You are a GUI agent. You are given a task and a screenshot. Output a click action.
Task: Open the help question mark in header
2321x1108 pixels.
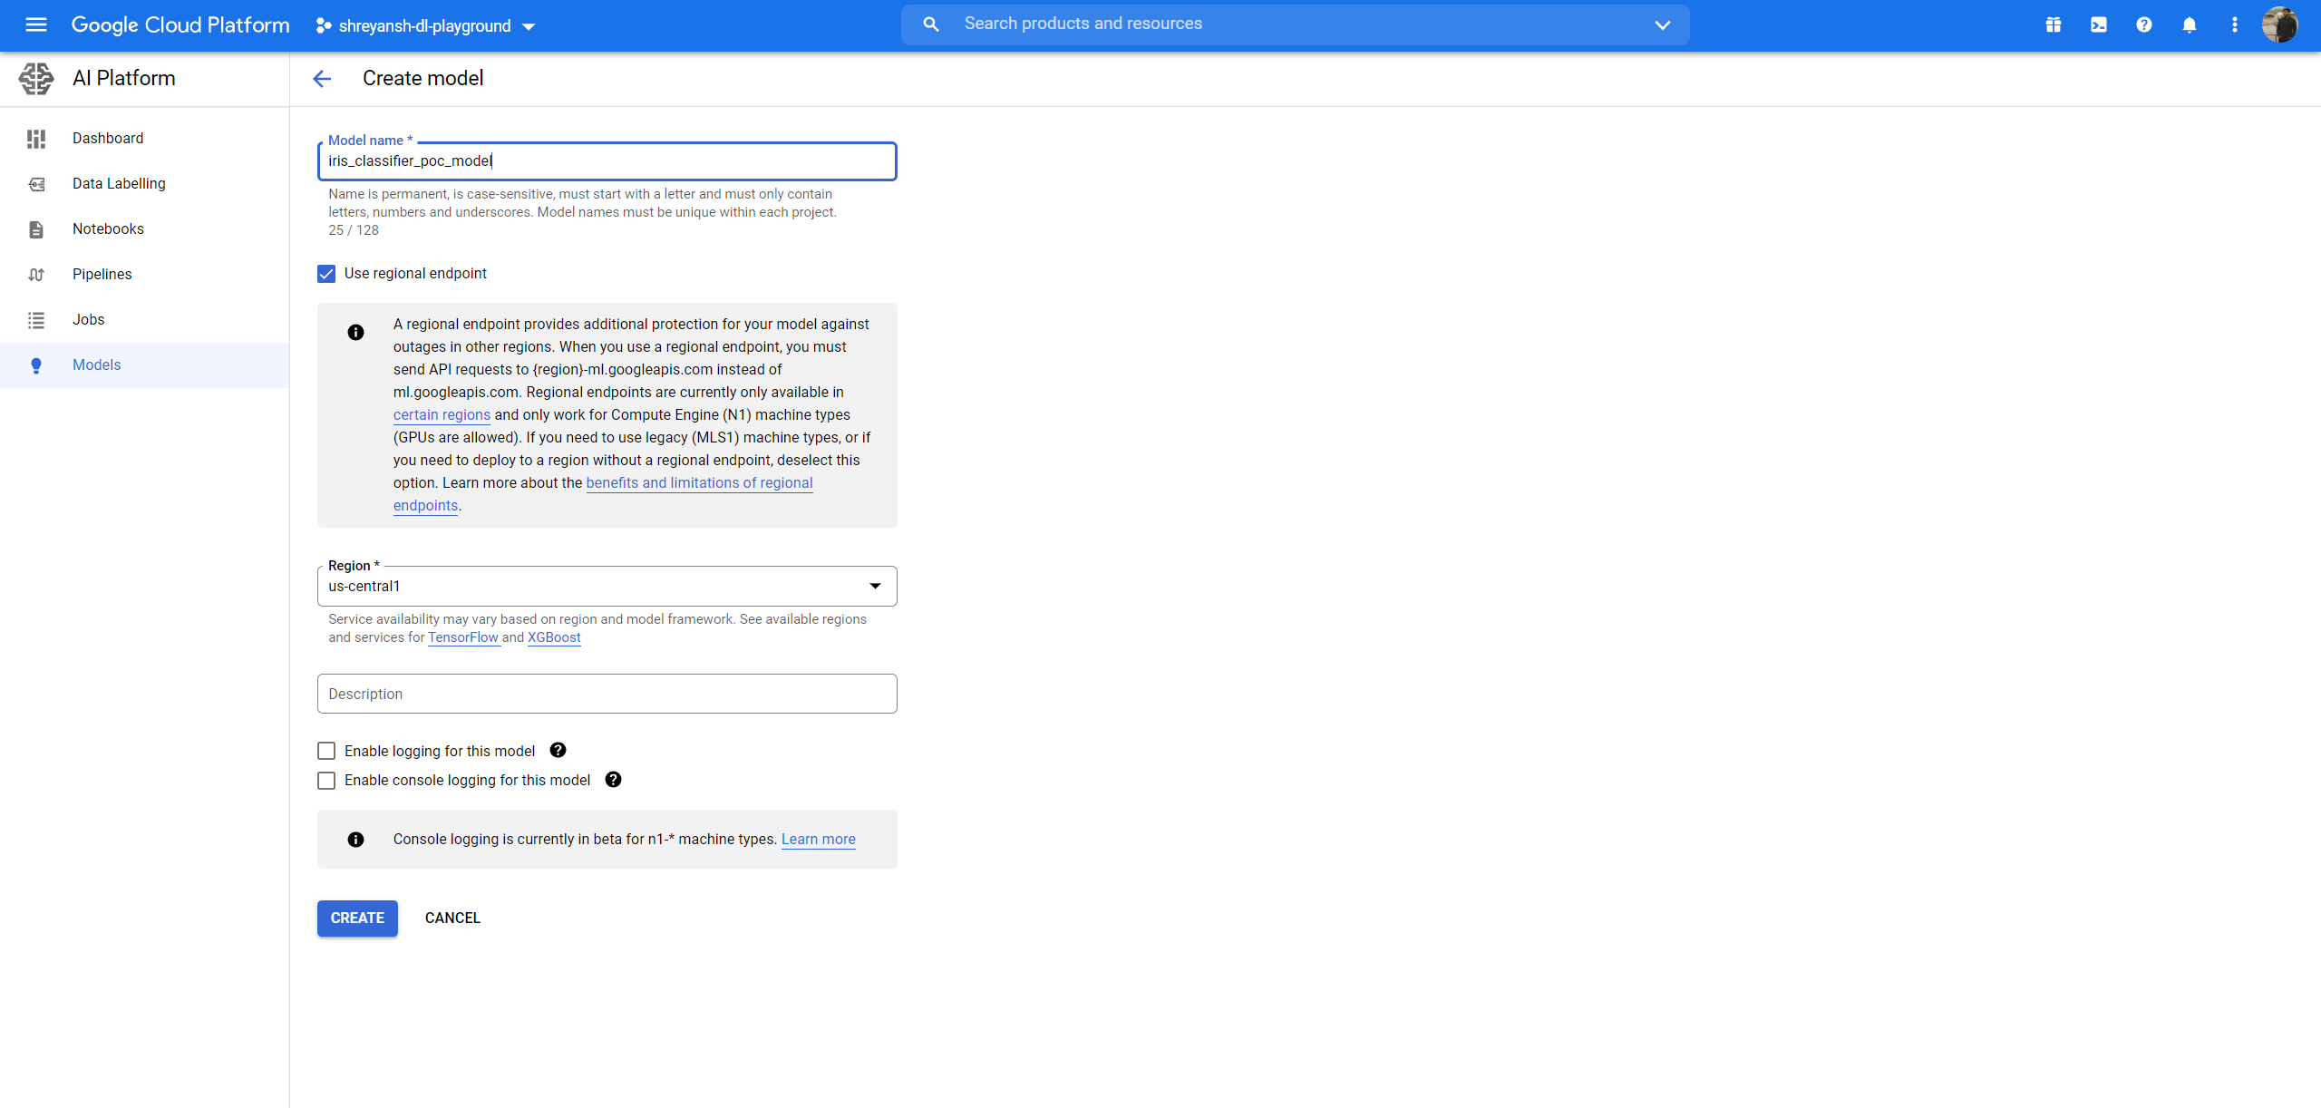tap(2143, 25)
